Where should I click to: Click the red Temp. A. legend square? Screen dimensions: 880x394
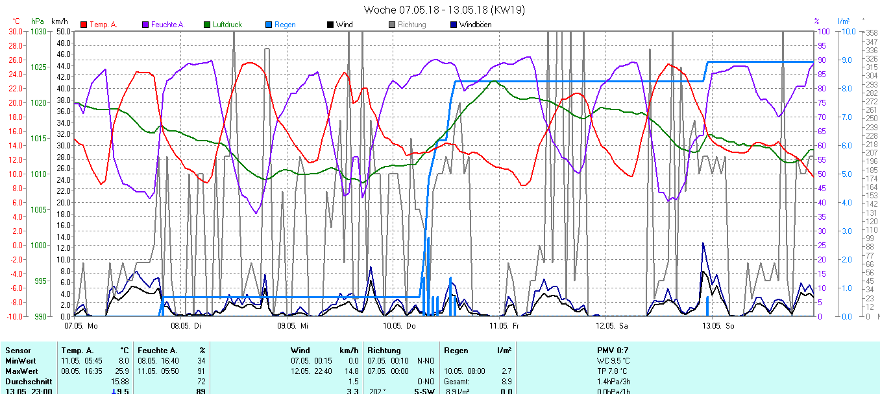click(x=84, y=25)
